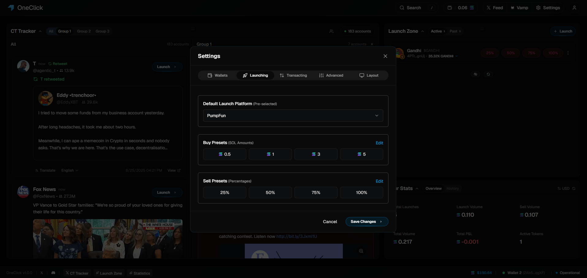Open the Statistics footer tab
Image resolution: width=587 pixels, height=278 pixels.
pyautogui.click(x=140, y=273)
